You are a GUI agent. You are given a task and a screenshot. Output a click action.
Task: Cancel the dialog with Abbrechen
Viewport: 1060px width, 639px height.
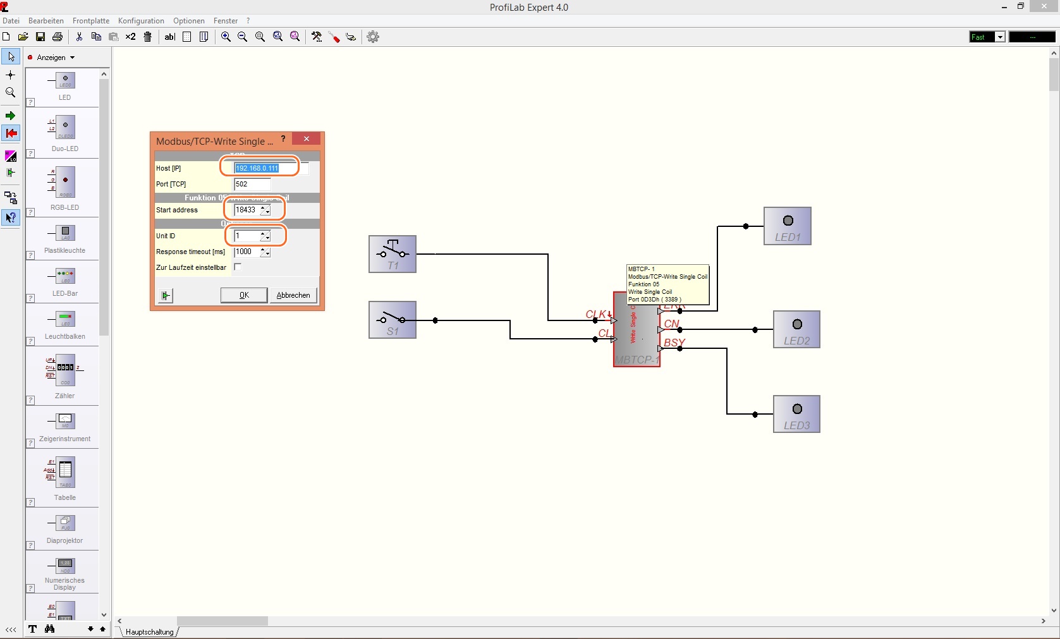click(293, 295)
